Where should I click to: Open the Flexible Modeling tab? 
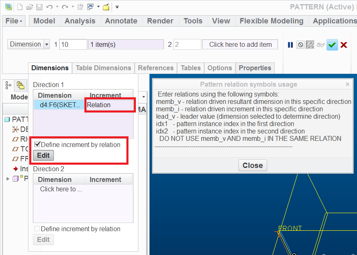[271, 21]
